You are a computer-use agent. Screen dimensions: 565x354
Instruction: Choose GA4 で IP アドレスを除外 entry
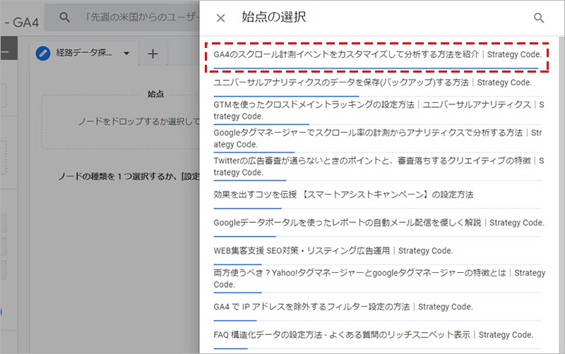pos(343,307)
